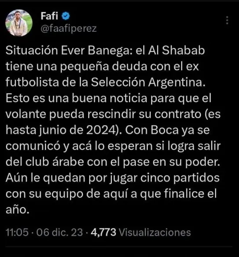The width and height of the screenshot is (239, 257).
Task: Click the words 'Situación Ever Banega' in tweet
Action: 68,50
